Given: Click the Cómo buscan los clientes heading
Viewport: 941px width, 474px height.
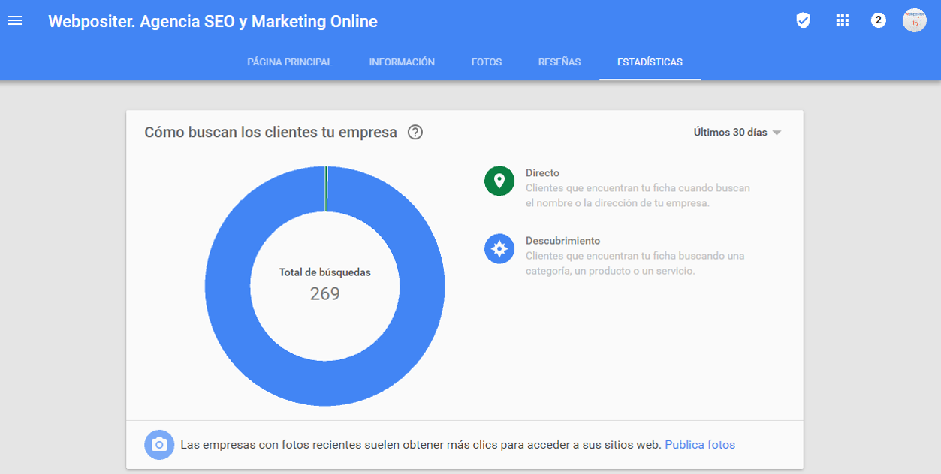Looking at the screenshot, I should point(270,133).
